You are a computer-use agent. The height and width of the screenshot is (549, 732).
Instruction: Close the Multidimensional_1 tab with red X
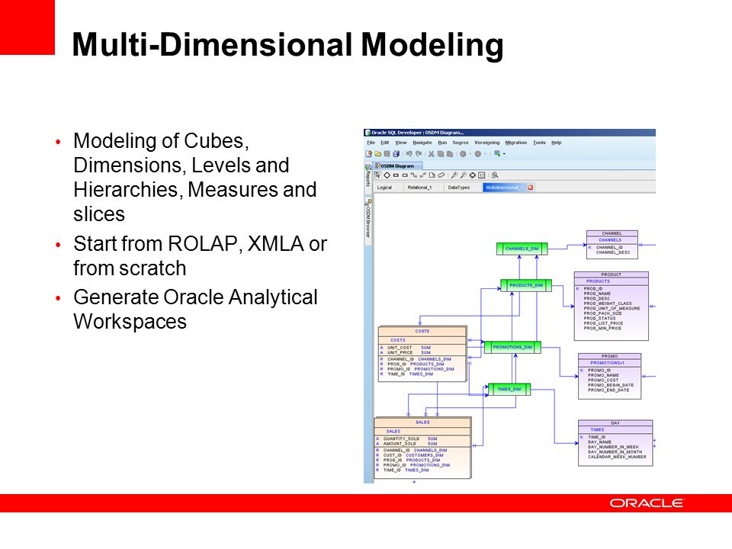coord(531,188)
